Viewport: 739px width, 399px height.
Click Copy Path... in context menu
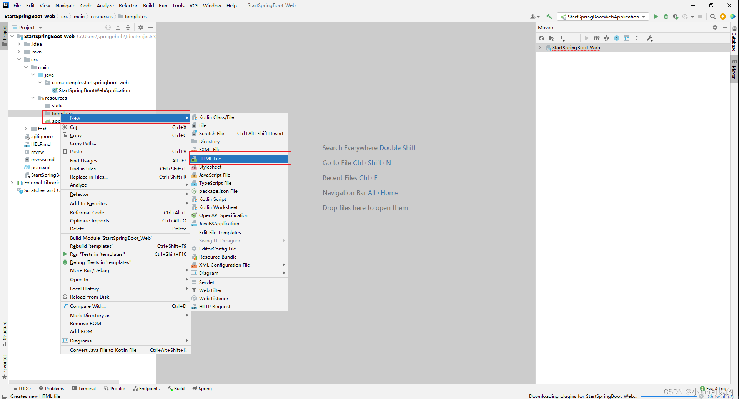pos(125,143)
